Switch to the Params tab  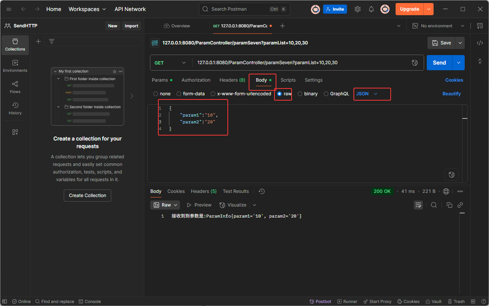click(x=162, y=80)
